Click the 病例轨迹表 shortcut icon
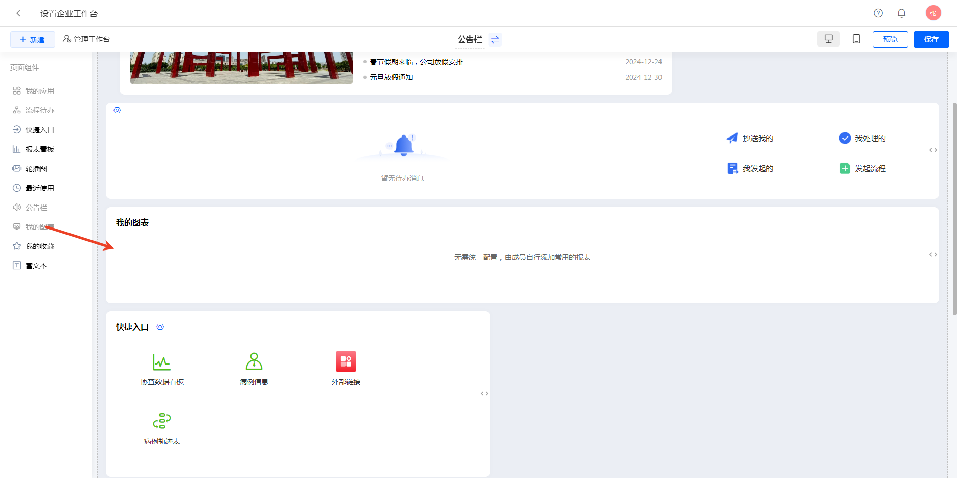This screenshot has height=478, width=957. [162, 421]
